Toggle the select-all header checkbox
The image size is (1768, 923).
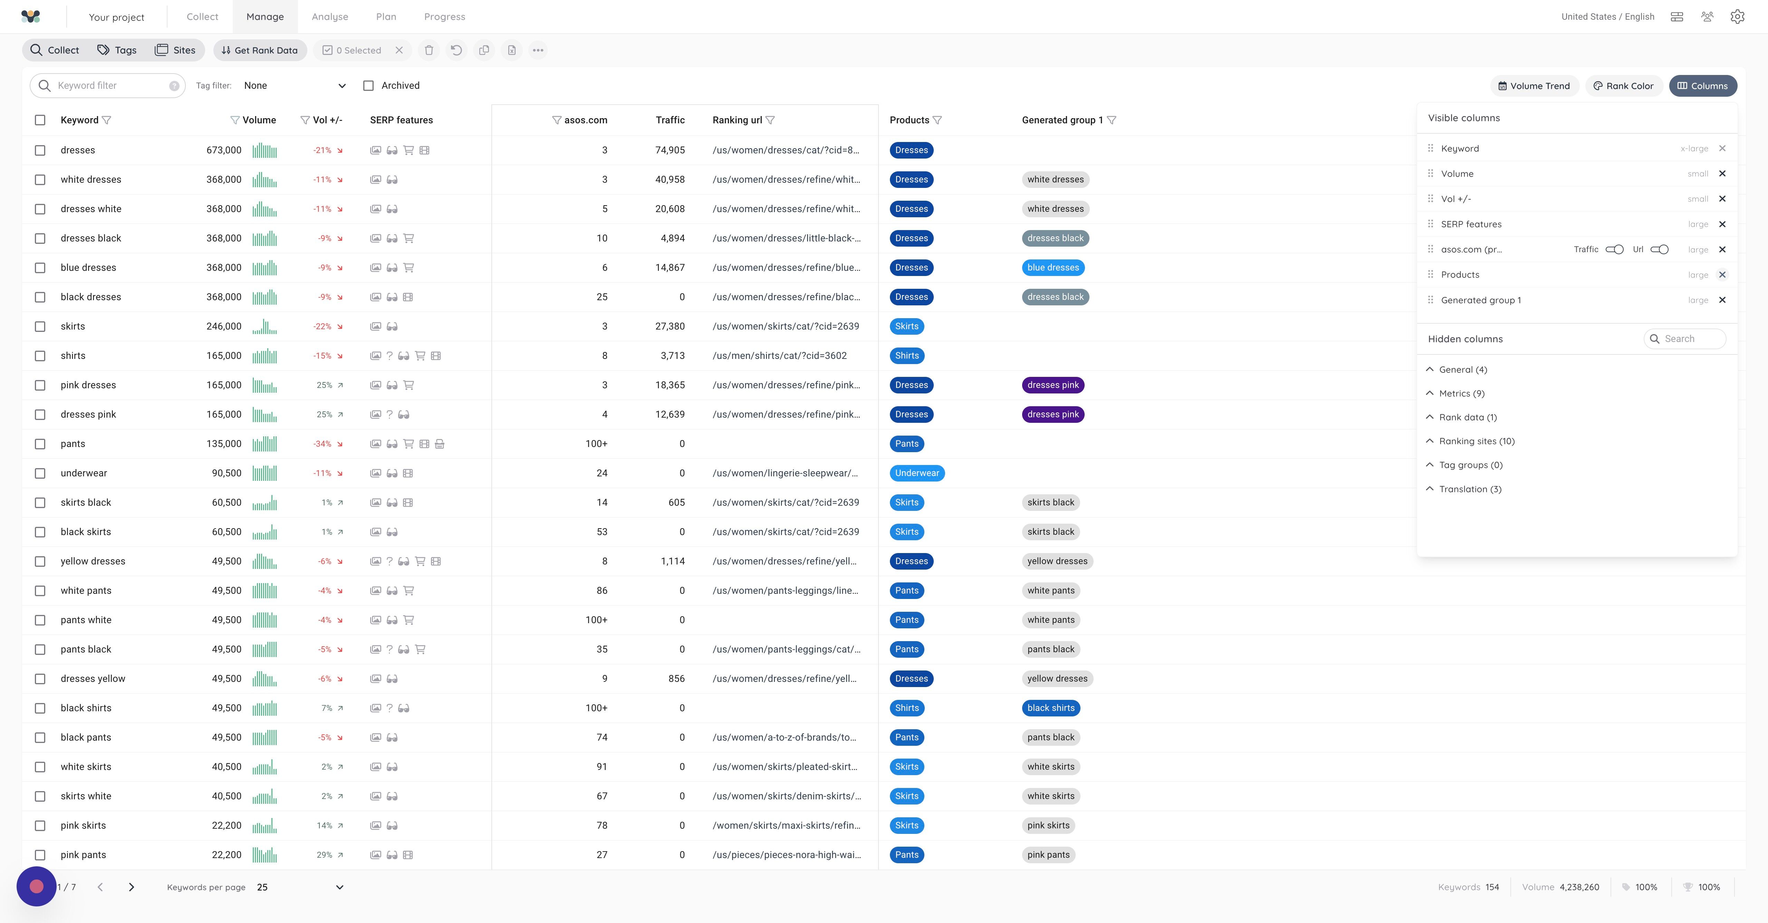tap(40, 120)
